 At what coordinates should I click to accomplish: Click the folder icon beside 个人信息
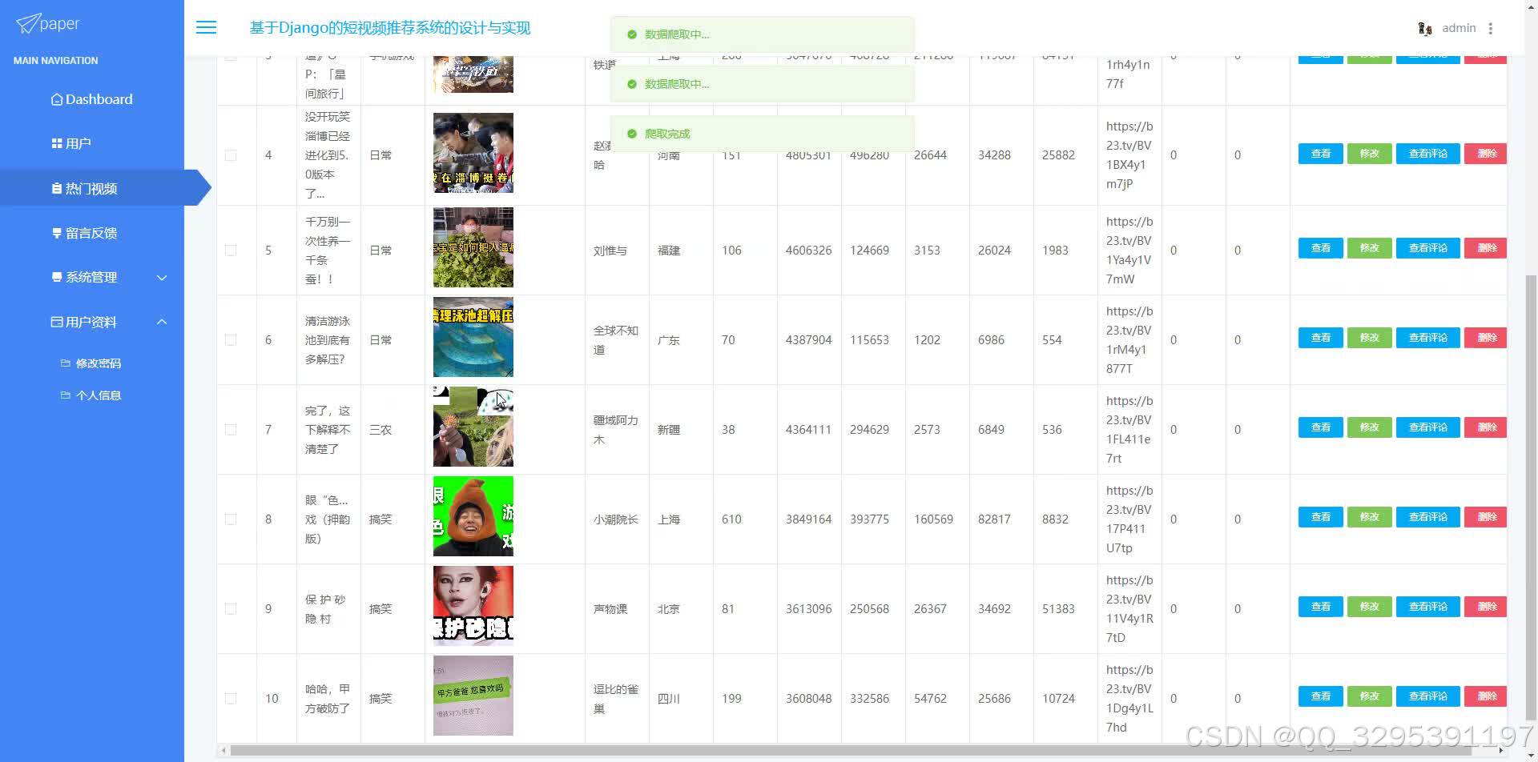(x=66, y=395)
